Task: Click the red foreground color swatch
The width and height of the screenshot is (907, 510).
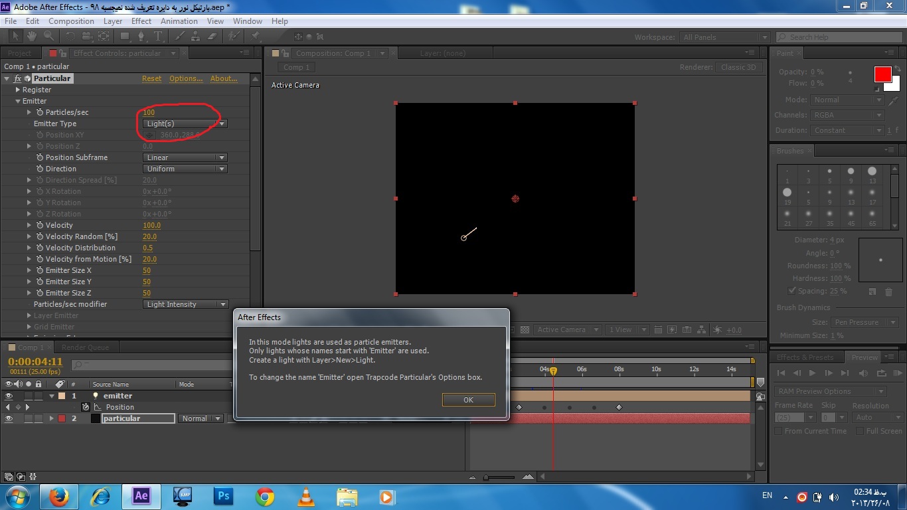Action: [882, 74]
